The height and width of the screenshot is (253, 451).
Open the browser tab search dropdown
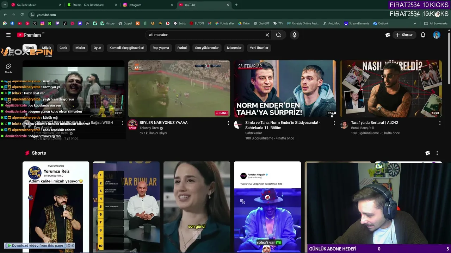(x=5, y=5)
